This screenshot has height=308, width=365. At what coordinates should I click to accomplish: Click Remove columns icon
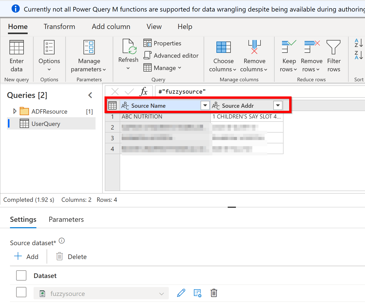point(254,47)
